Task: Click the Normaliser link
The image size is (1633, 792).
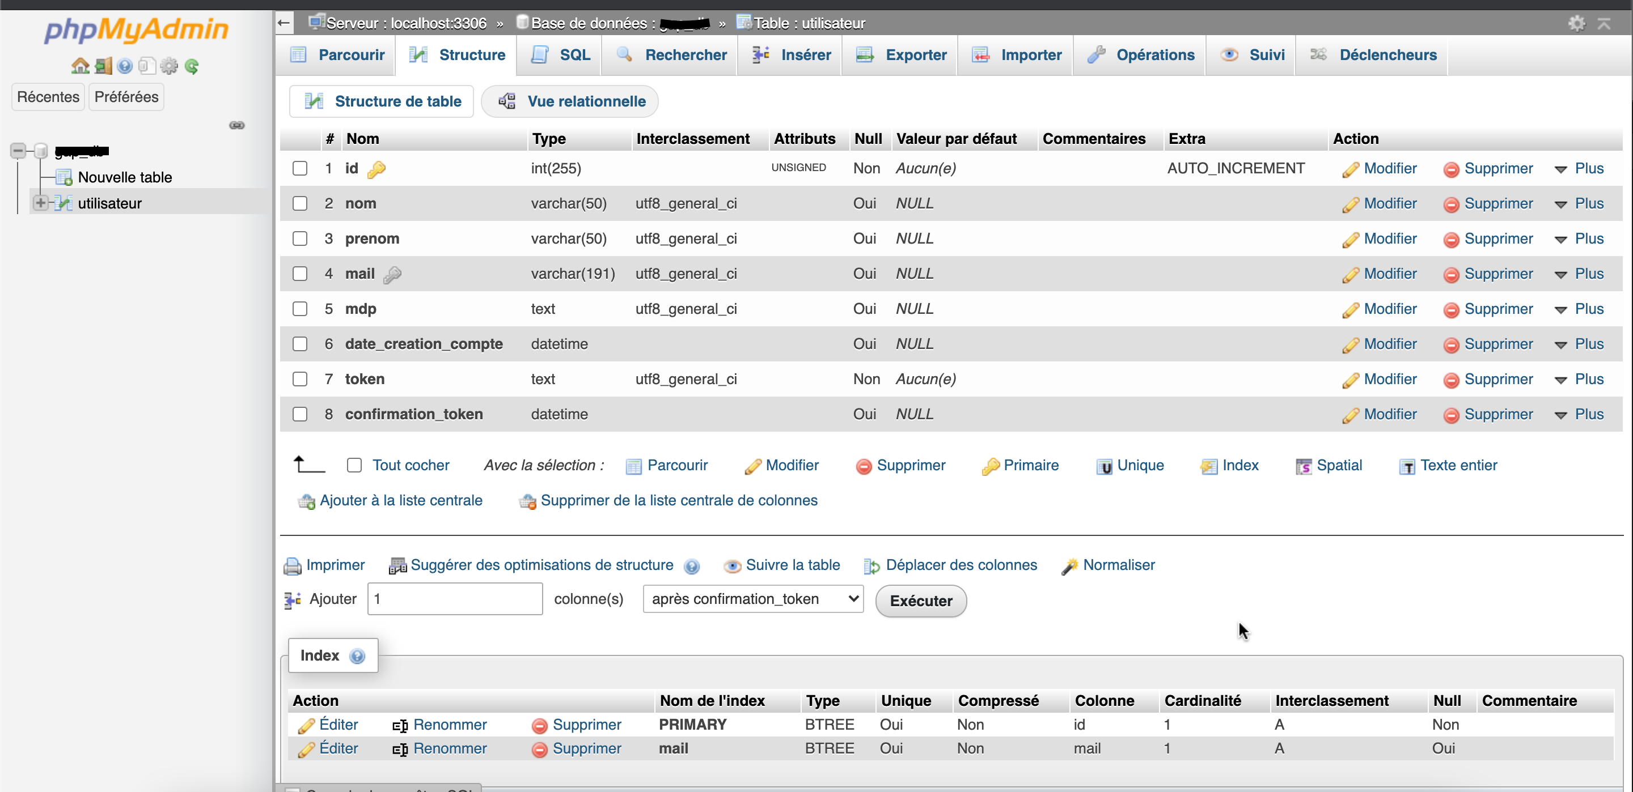Action: pyautogui.click(x=1118, y=564)
